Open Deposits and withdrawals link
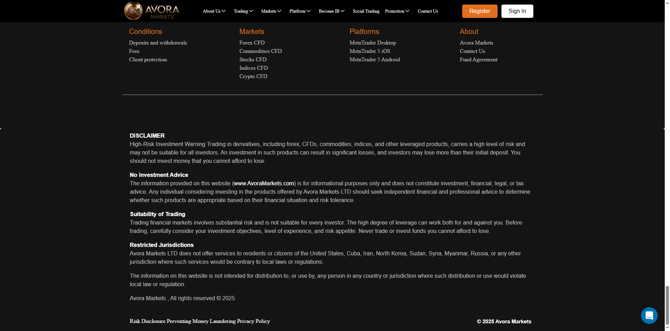Viewport: 670px width, 331px height. (x=158, y=43)
